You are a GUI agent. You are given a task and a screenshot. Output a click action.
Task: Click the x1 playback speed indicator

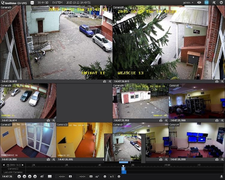point(112,177)
